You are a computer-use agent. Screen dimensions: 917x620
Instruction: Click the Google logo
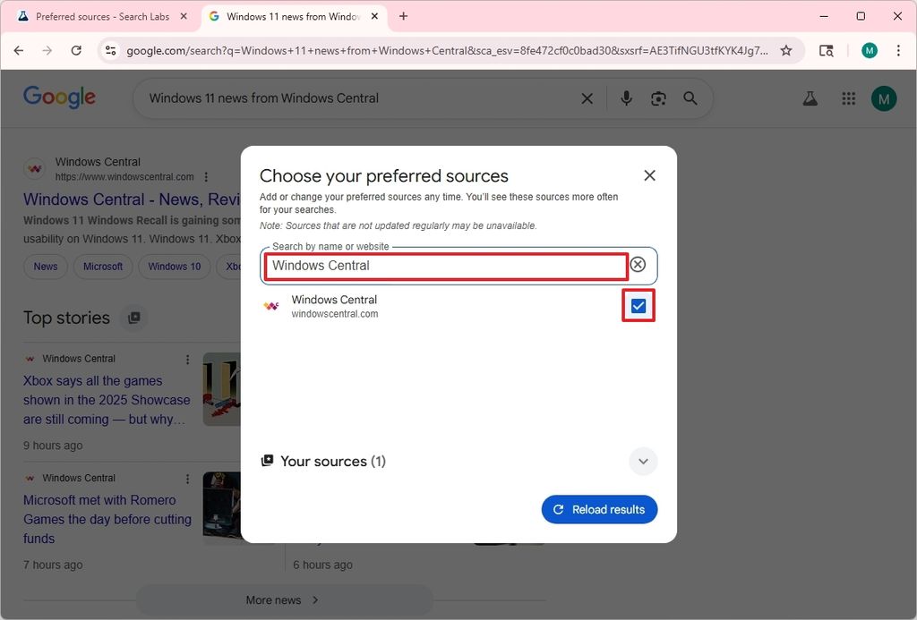click(x=59, y=97)
